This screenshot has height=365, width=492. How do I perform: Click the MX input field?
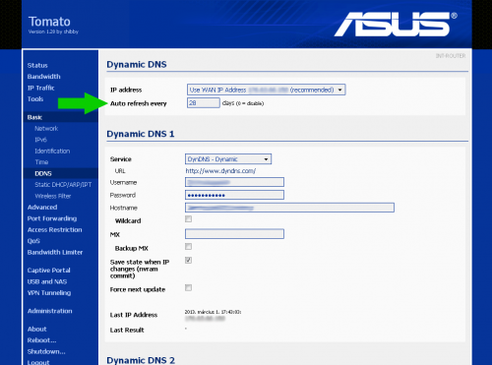pyautogui.click(x=234, y=234)
